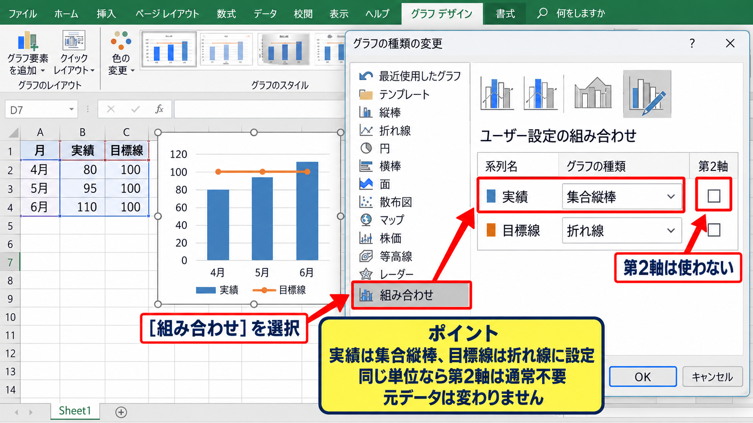Expand the Name Box dropdown arrow
Viewport: 753px width, 423px height.
click(71, 109)
